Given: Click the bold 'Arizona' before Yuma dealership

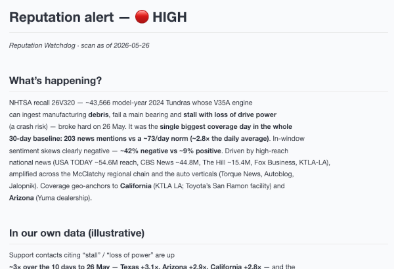Looking at the screenshot, I should (x=22, y=198).
